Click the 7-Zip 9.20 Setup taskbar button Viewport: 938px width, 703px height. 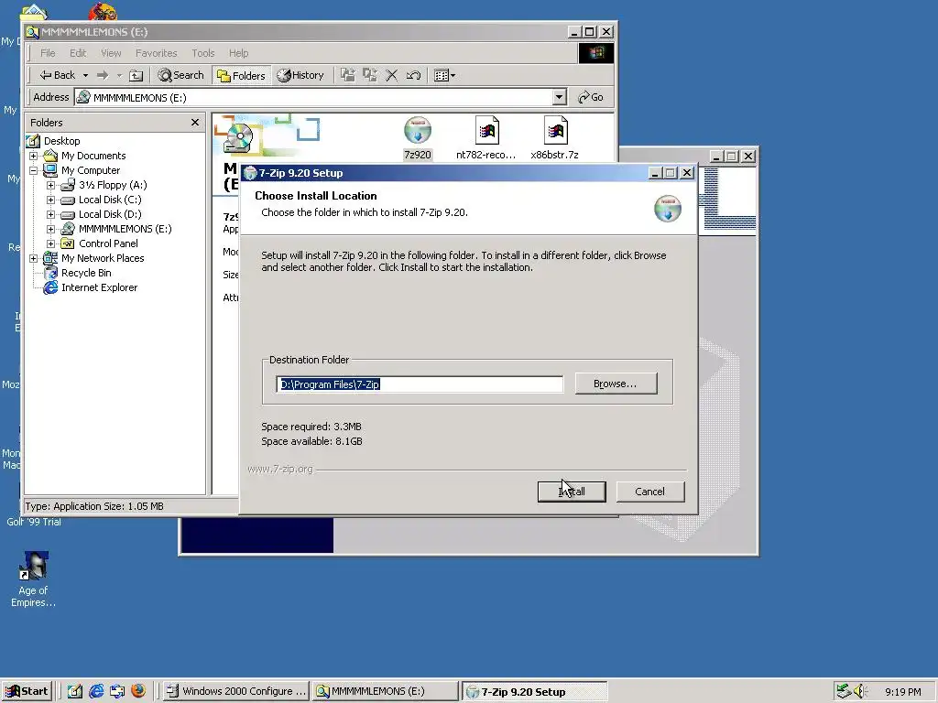click(x=535, y=692)
